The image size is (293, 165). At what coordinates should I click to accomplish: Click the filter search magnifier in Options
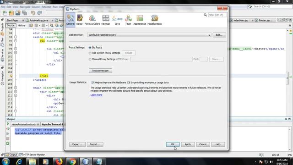click(x=206, y=15)
